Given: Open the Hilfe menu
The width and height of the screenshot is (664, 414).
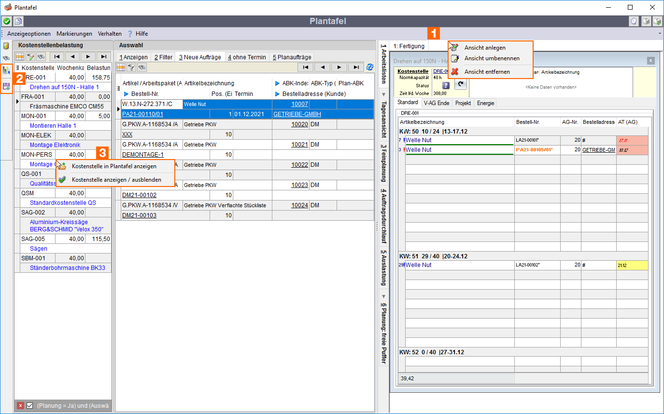Looking at the screenshot, I should (x=138, y=34).
